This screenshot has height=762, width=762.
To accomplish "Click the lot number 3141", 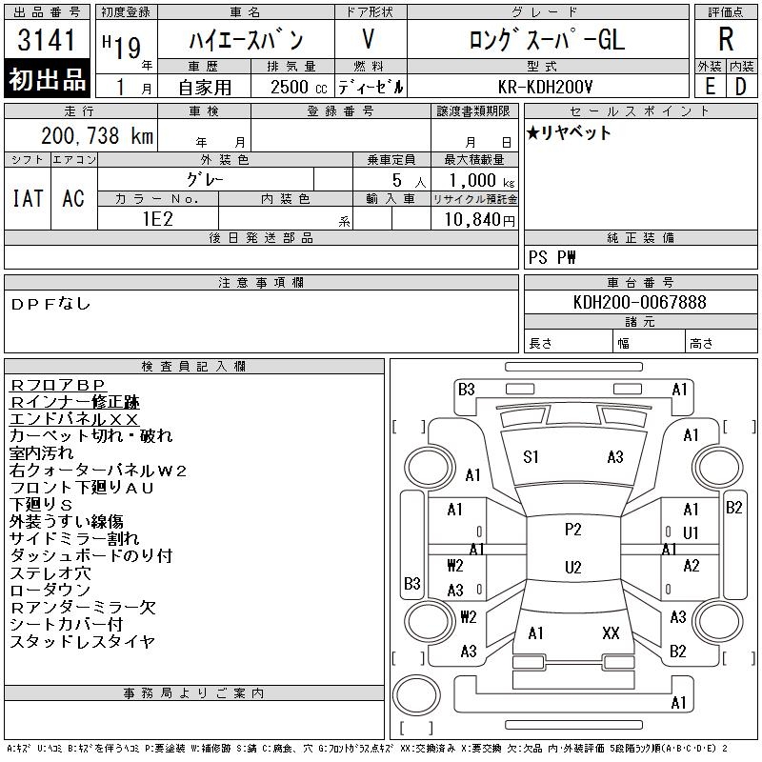I will [46, 40].
